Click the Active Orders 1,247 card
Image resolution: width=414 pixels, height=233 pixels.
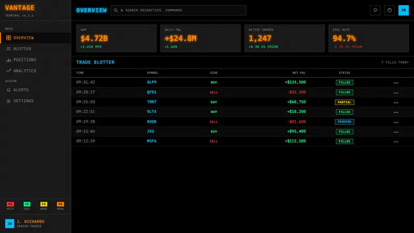tap(284, 38)
